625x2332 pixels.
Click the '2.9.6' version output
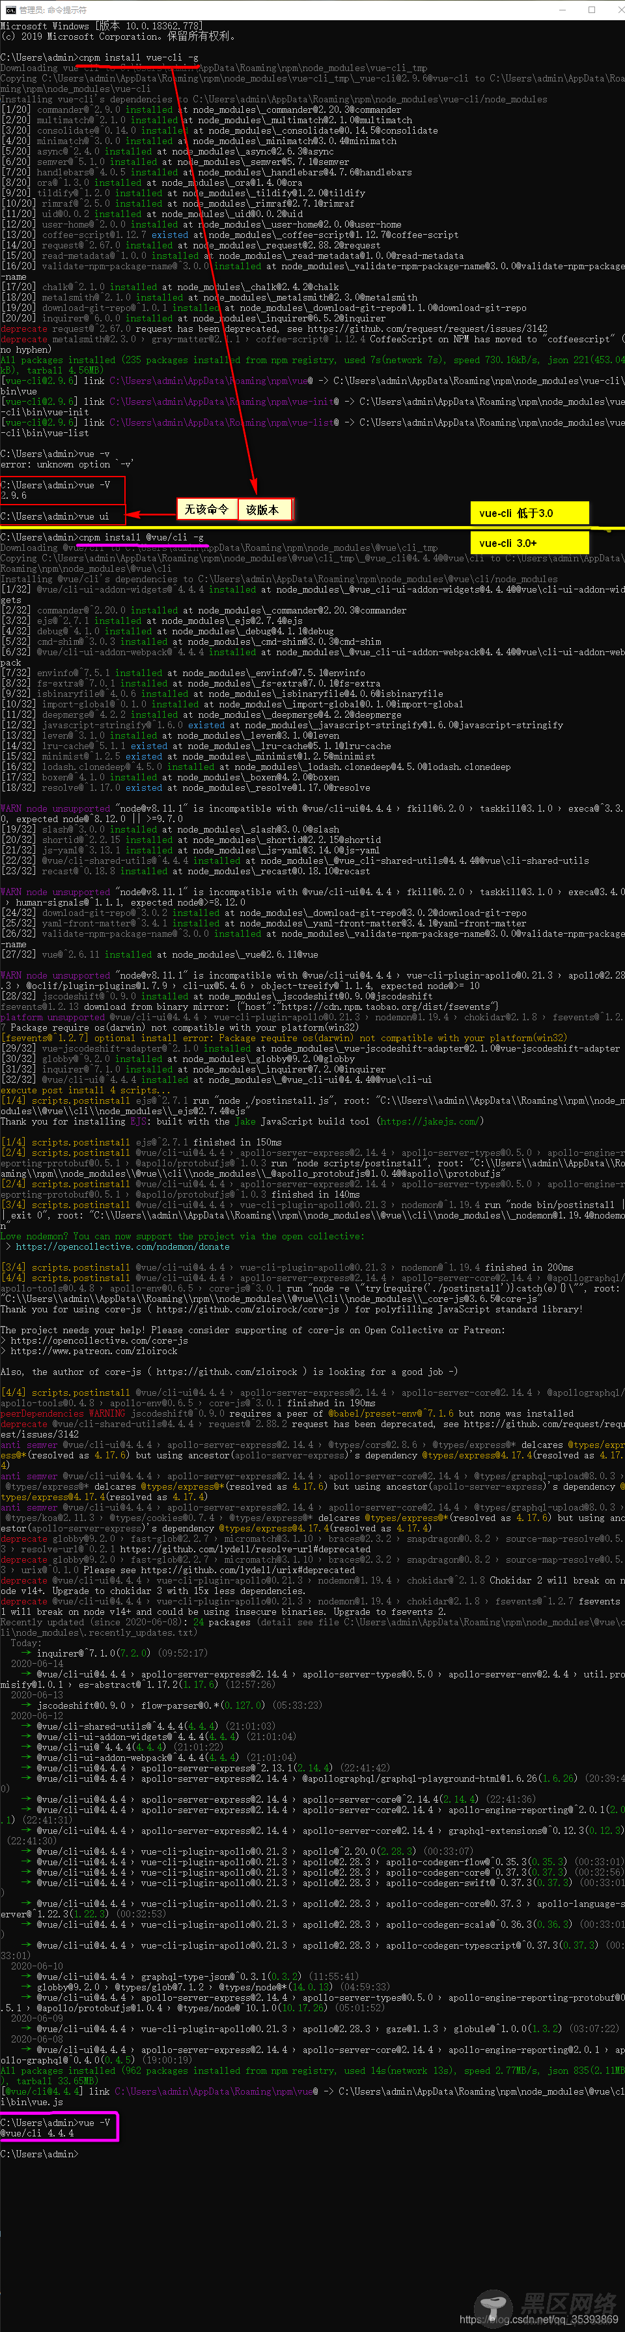point(14,495)
